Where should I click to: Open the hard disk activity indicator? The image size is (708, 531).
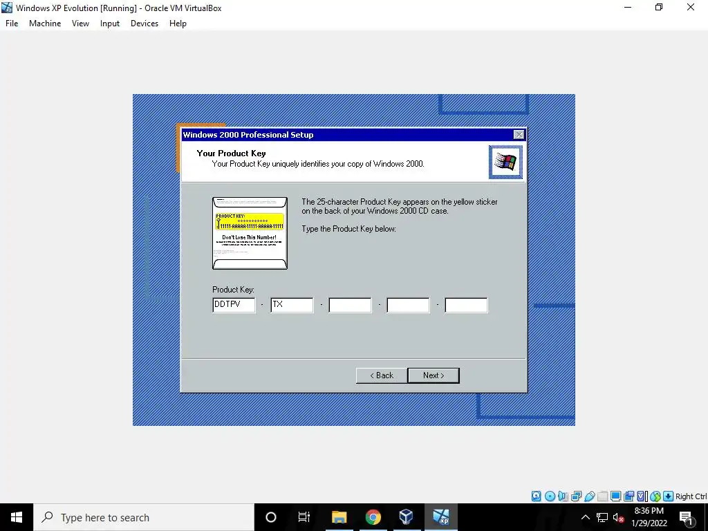[536, 496]
